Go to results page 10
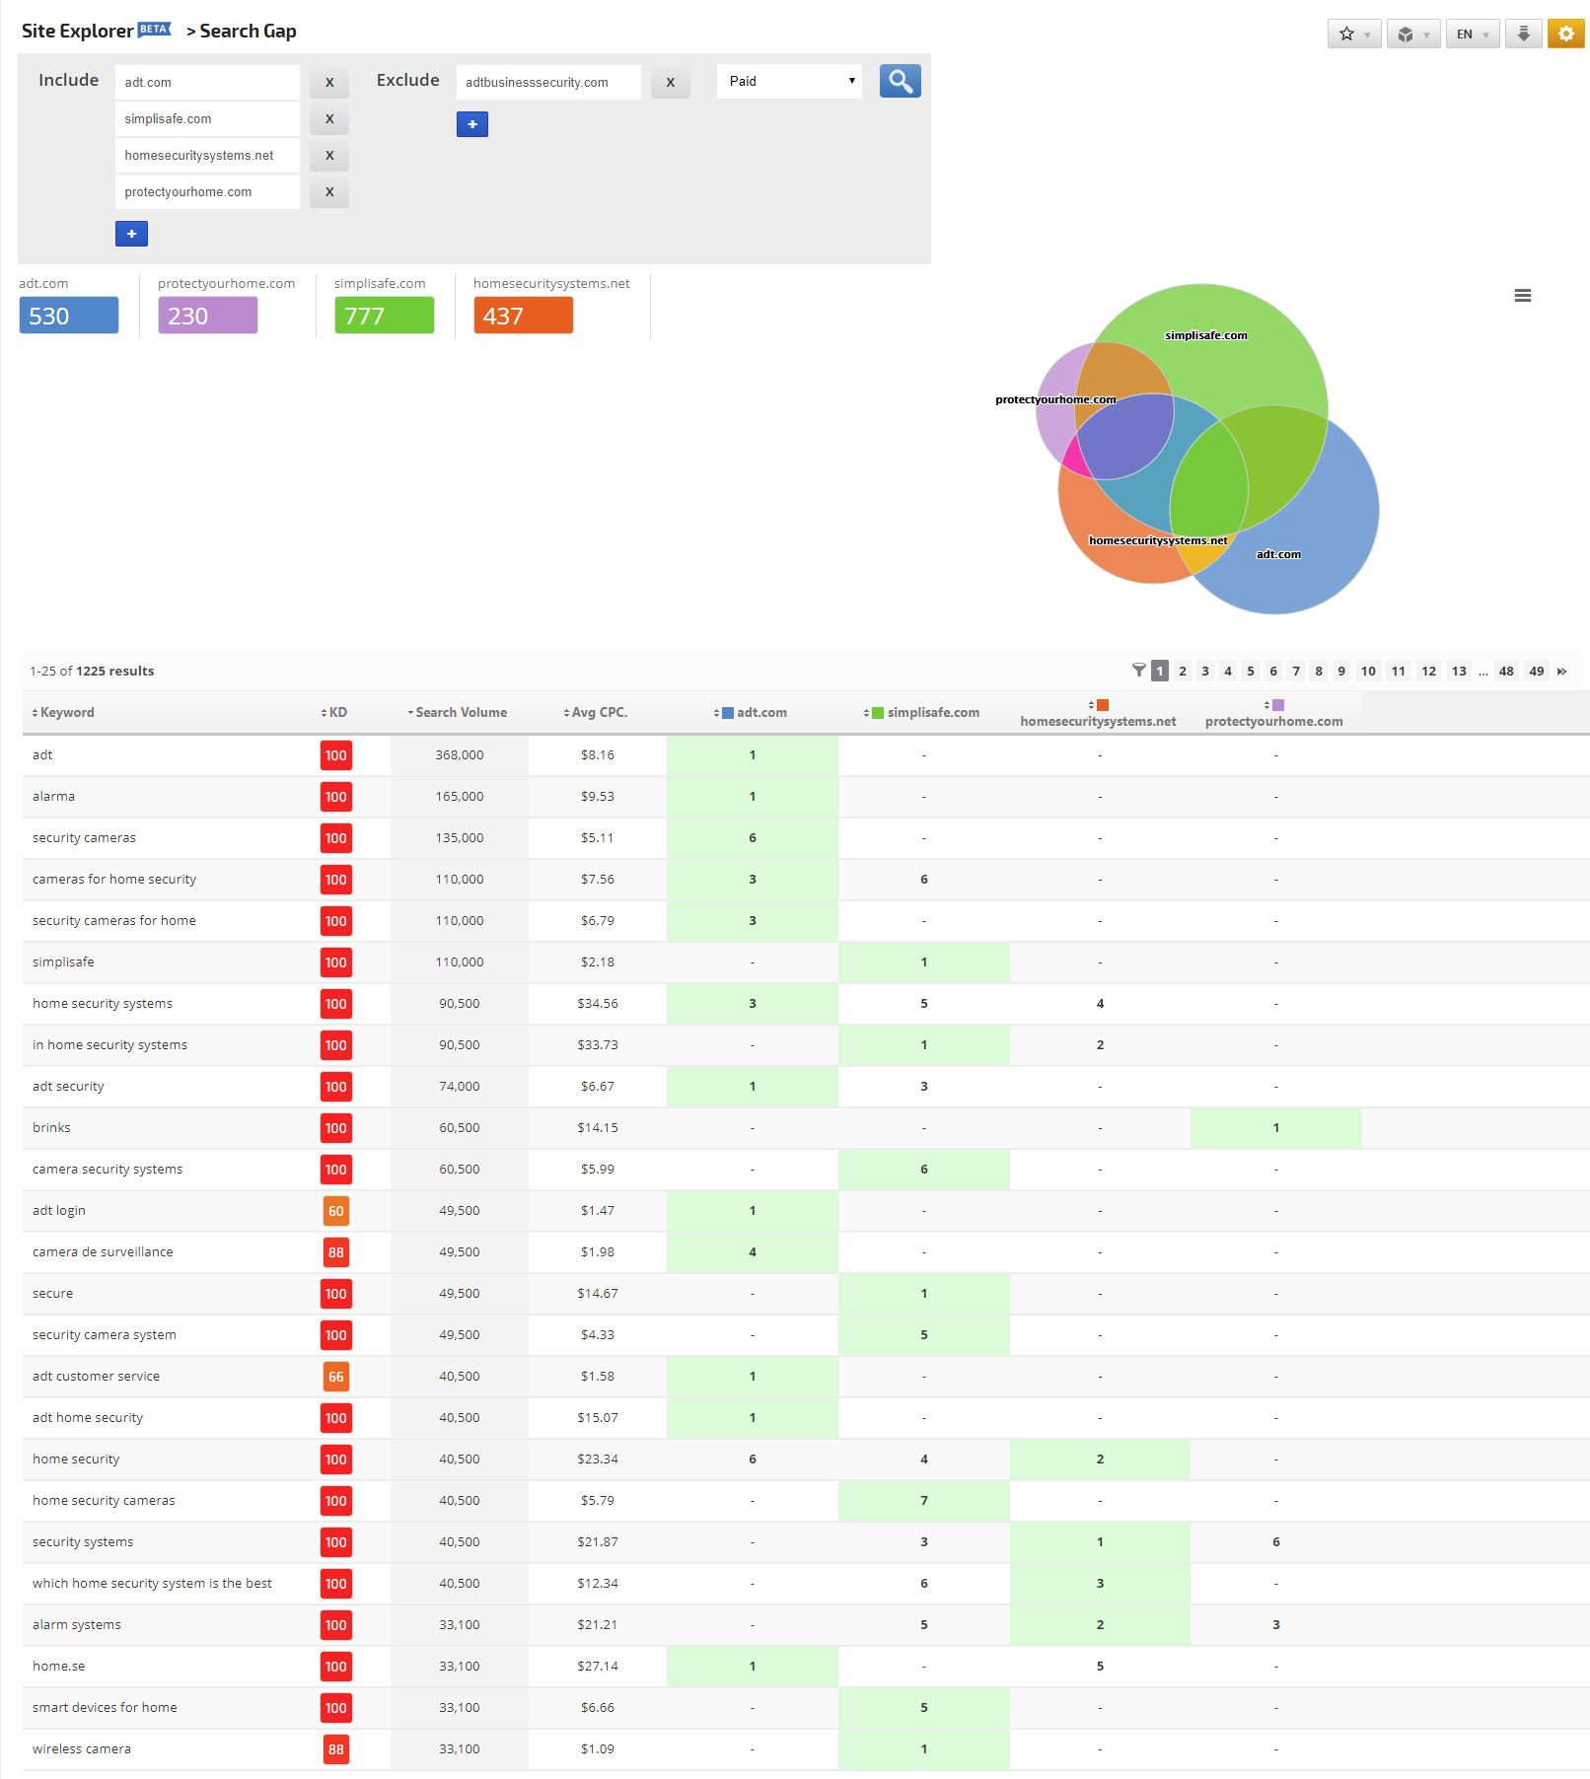The image size is (1590, 1779). coord(1368,672)
